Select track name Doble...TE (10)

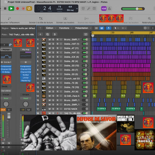click(x=71, y=87)
